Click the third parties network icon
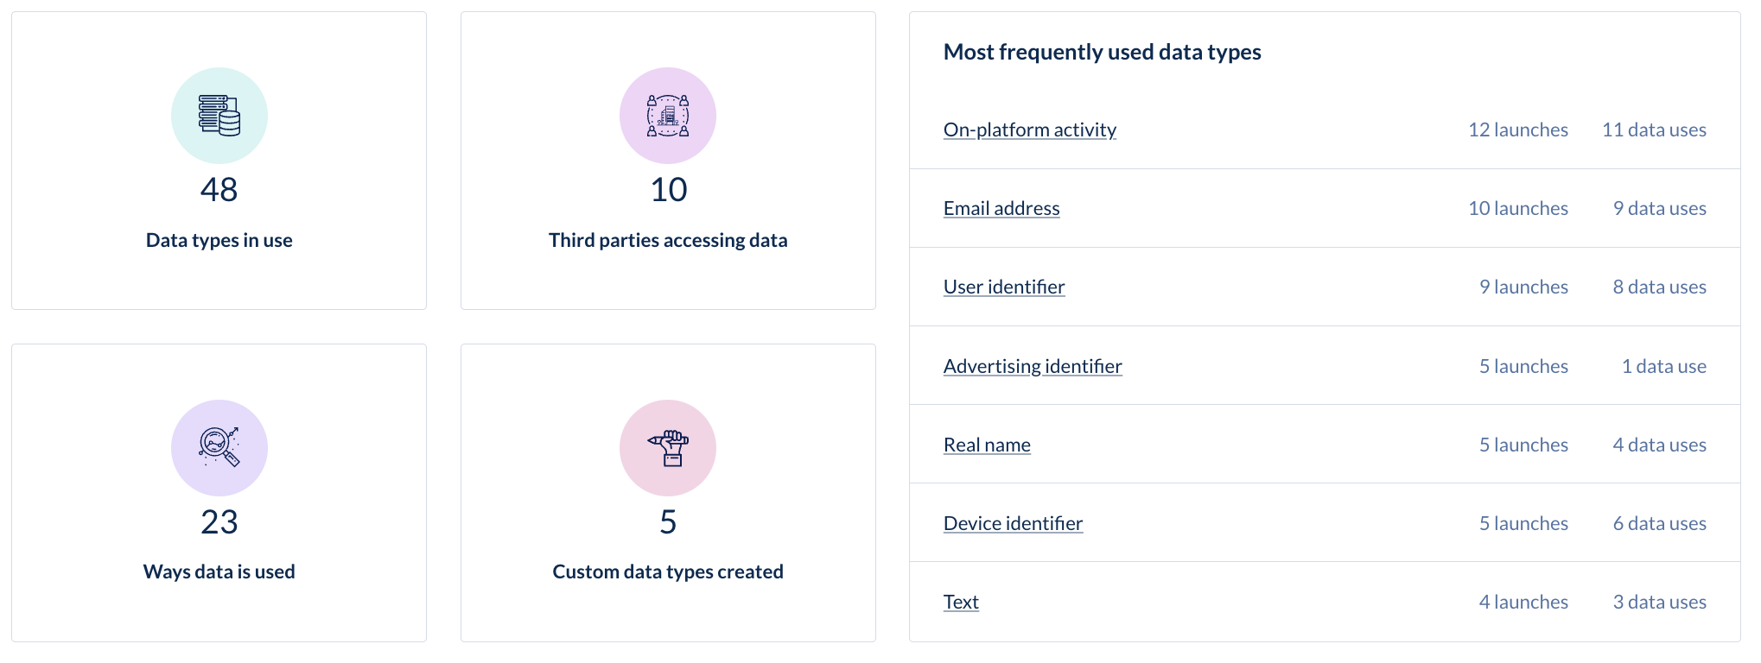The height and width of the screenshot is (663, 1761). (x=668, y=116)
